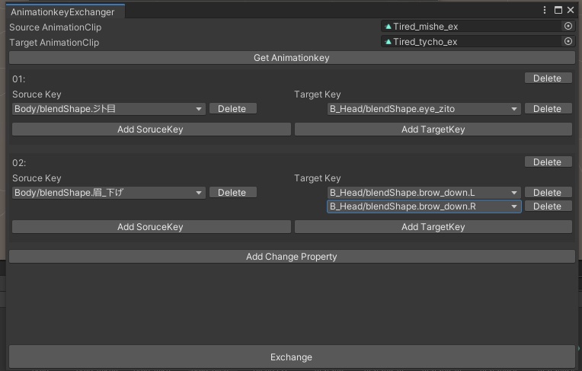
Task: Close the AnimationkeyExchanger window
Action: (571, 10)
